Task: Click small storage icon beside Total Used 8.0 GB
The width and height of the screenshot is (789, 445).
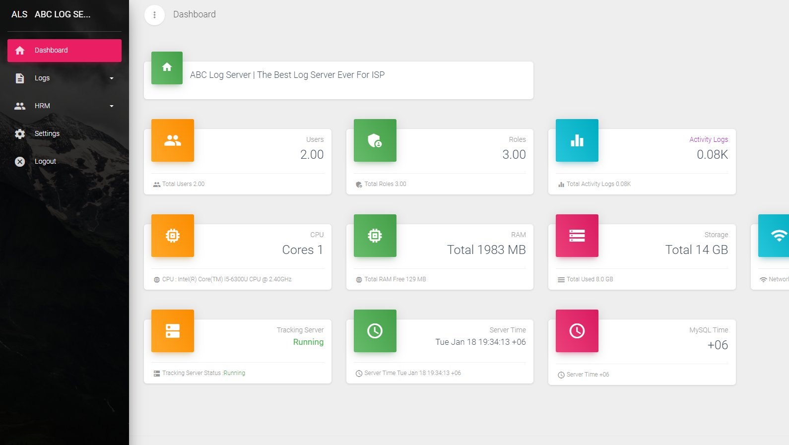Action: pyautogui.click(x=561, y=280)
